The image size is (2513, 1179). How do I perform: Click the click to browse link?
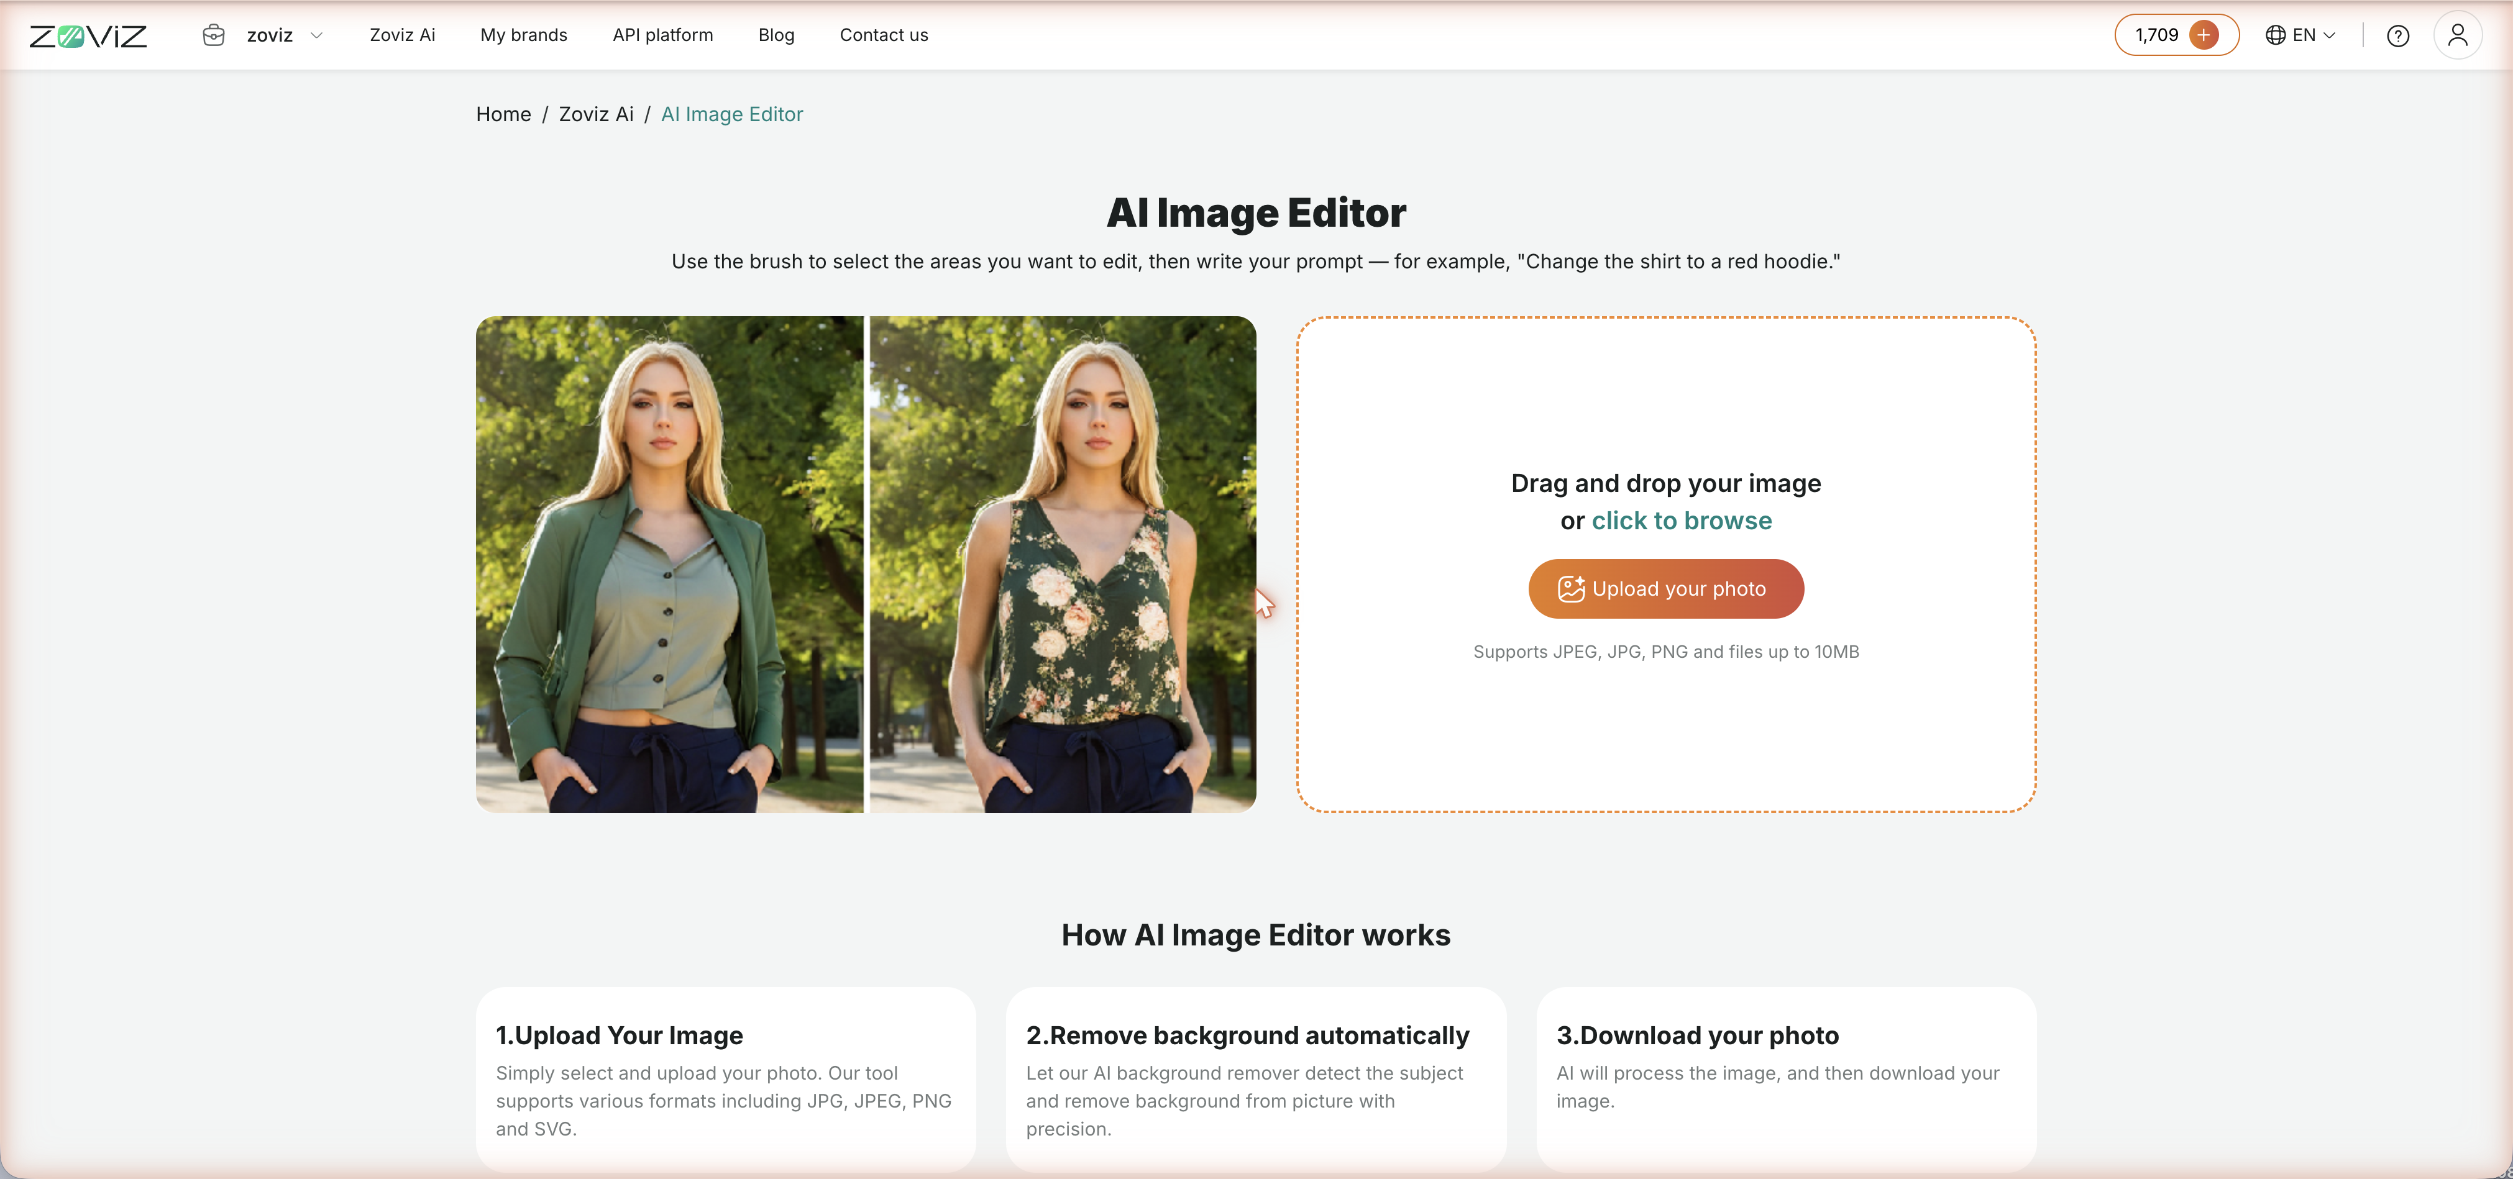pos(1681,521)
